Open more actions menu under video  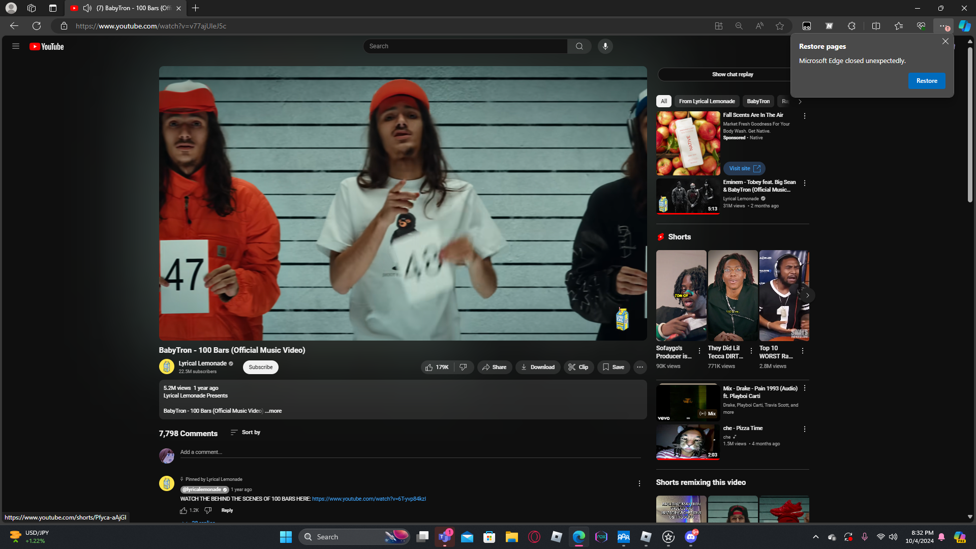coord(640,367)
